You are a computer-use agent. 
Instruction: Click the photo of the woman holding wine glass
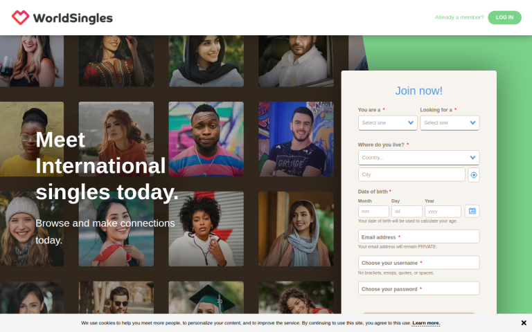32,61
